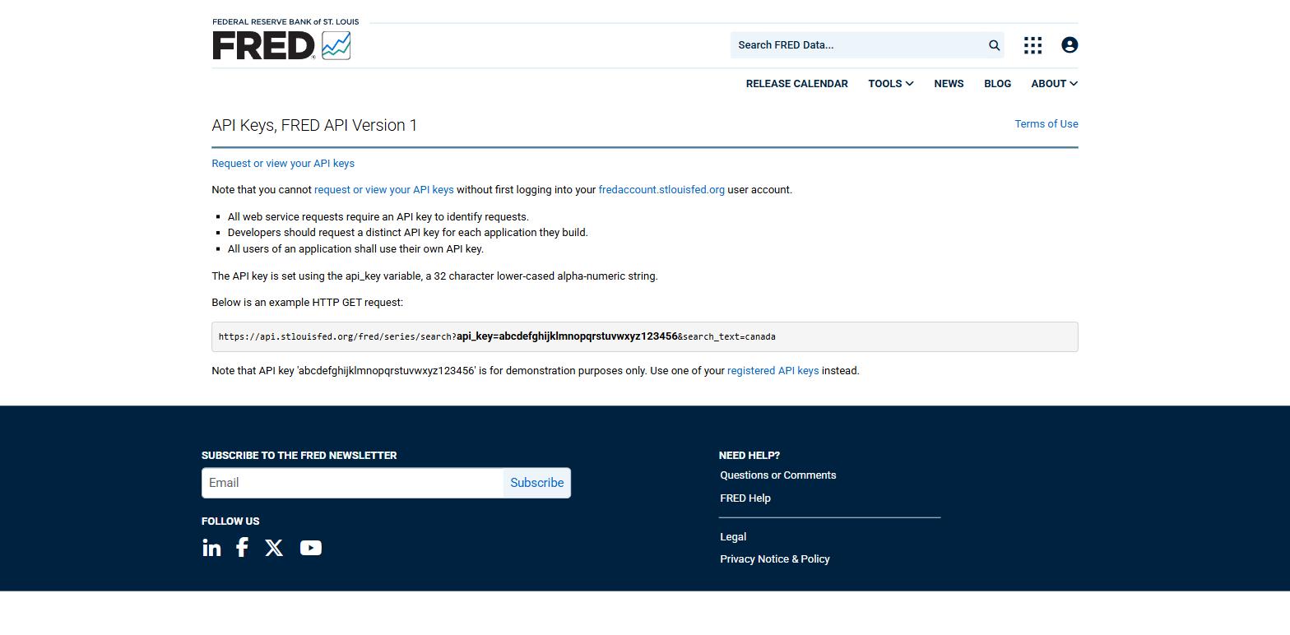This screenshot has width=1290, height=635.
Task: Expand the Tools dropdown menu
Action: tap(891, 84)
